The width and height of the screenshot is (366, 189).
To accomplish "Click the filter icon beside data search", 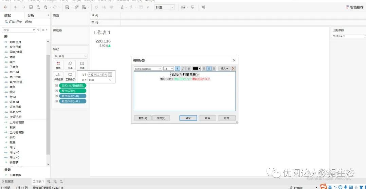I will click(x=38, y=30).
